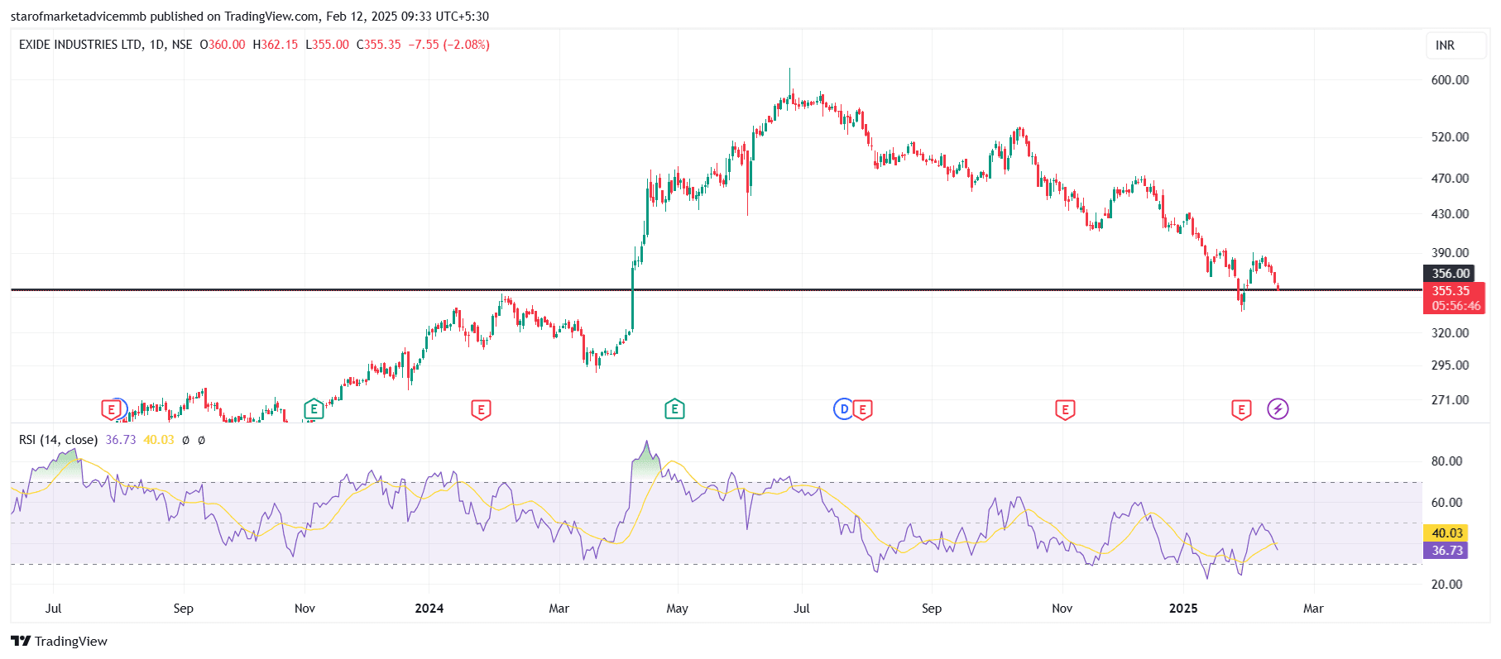This screenshot has height=659, width=1501.
Task: Click the RSI (14, close) indicator label
Action: point(59,440)
